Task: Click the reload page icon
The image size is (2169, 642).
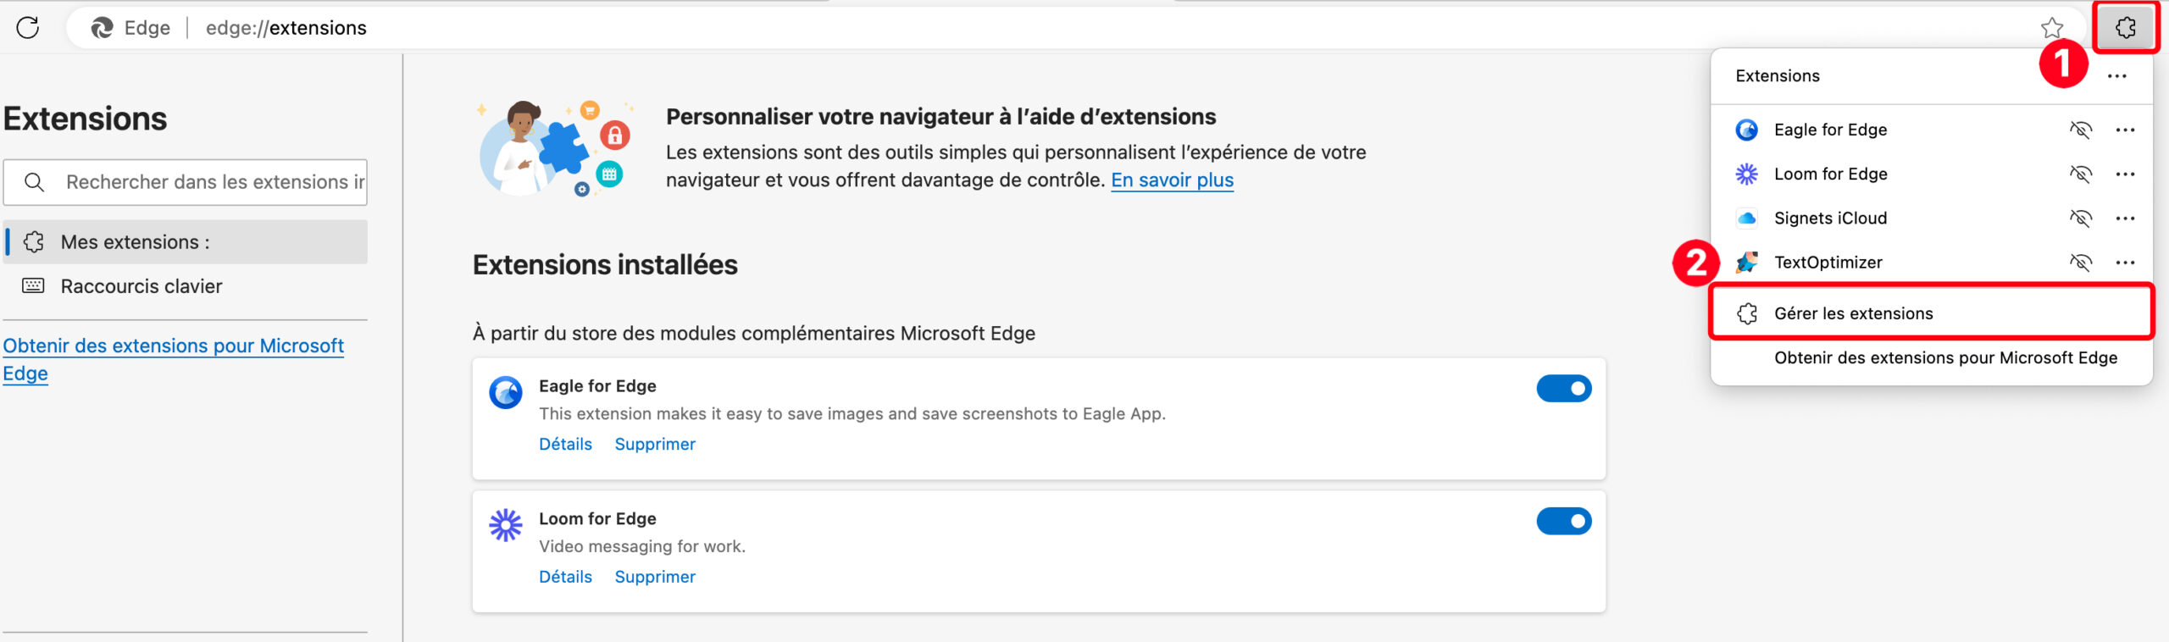Action: (x=28, y=28)
